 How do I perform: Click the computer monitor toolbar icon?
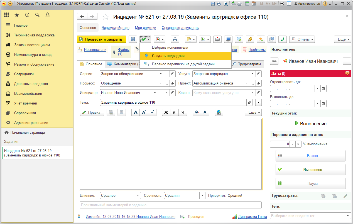[228, 39]
